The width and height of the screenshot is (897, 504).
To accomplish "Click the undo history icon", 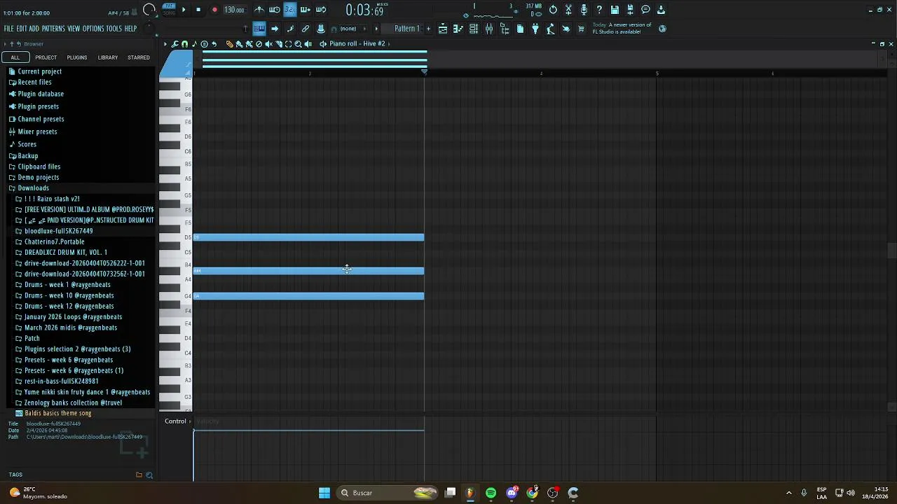I will pyautogui.click(x=553, y=9).
